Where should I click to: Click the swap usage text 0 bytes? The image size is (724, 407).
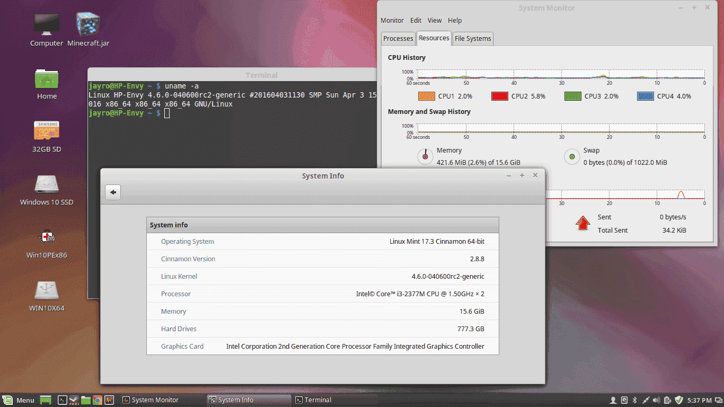[x=625, y=163]
